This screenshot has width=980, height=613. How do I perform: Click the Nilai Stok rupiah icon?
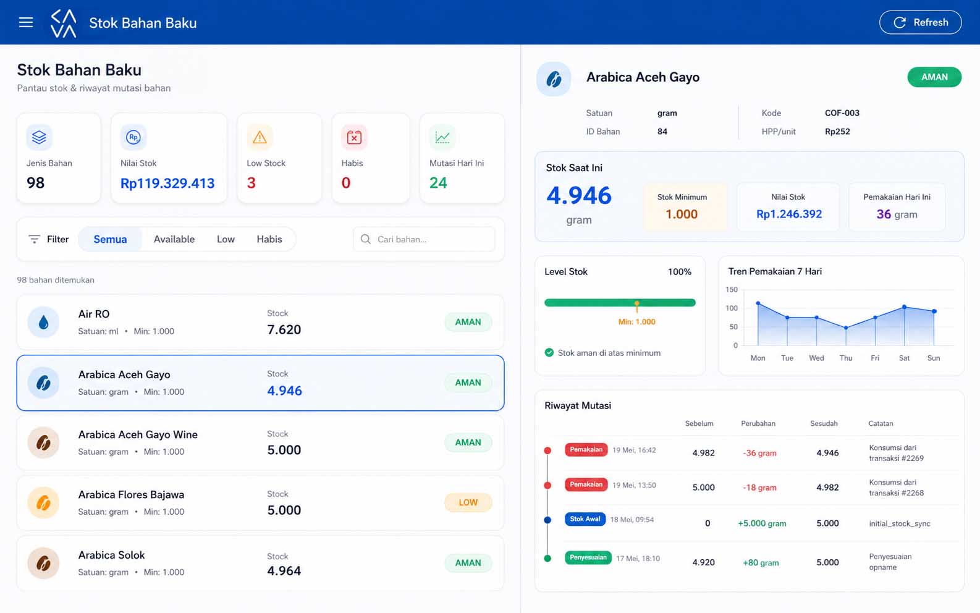[x=133, y=137]
